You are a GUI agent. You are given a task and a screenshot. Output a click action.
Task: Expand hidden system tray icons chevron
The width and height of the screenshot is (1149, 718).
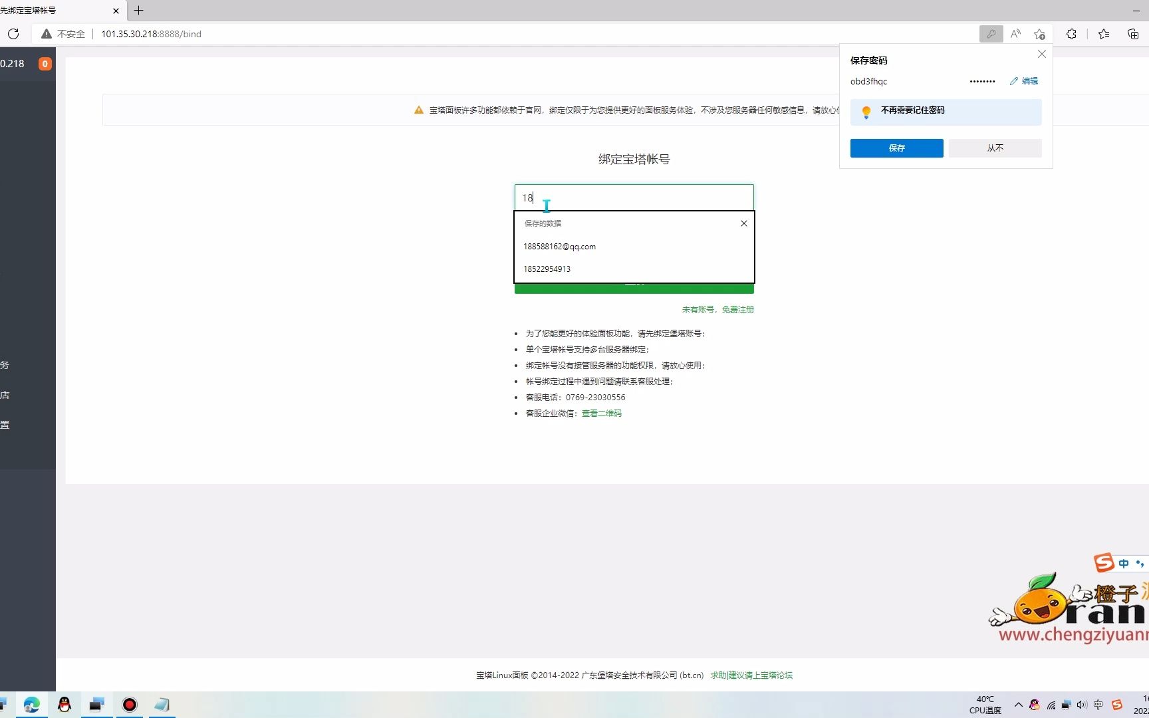point(1018,705)
